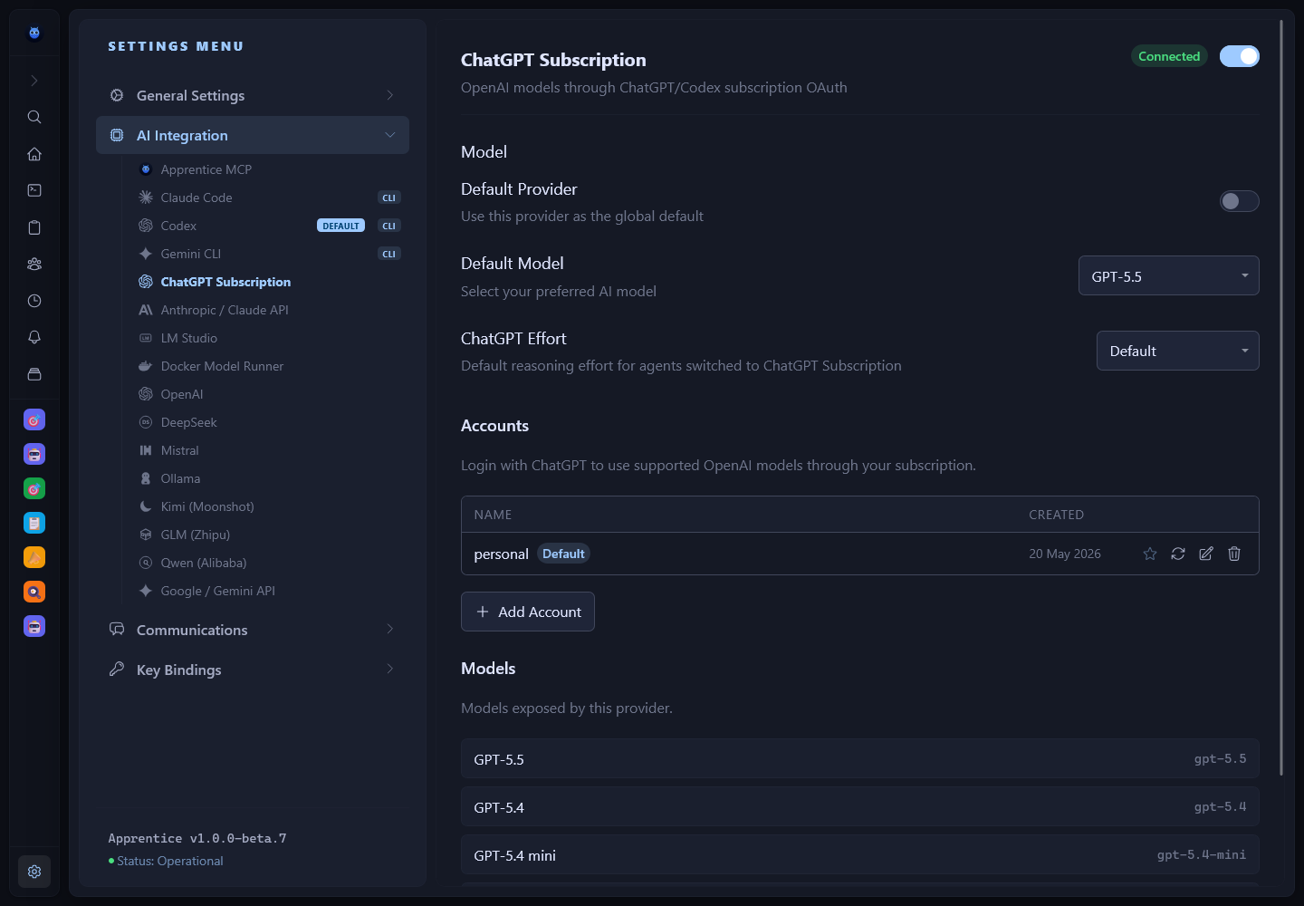Click the gpt-5.4 model identifier

pos(1220,806)
